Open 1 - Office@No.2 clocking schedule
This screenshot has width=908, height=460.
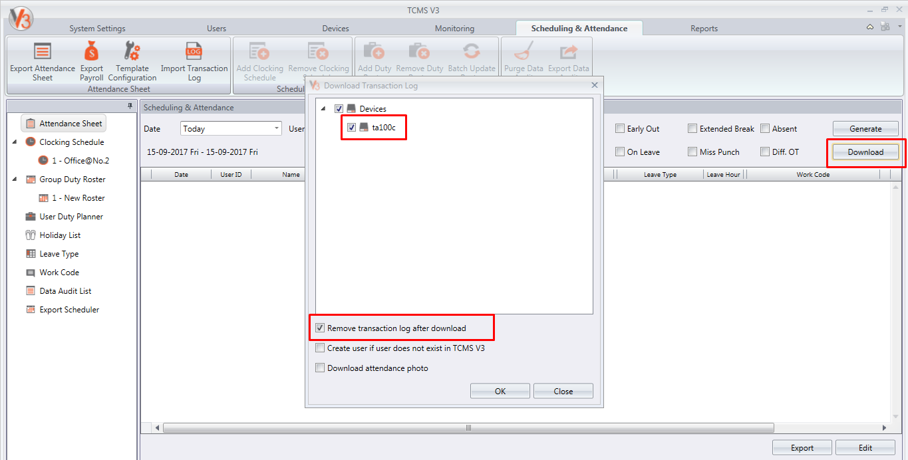pyautogui.click(x=73, y=161)
